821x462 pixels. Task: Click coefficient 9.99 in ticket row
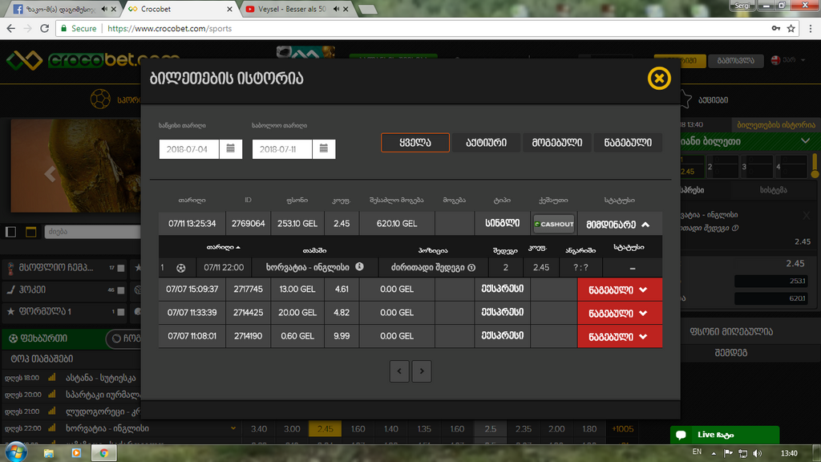pos(342,336)
